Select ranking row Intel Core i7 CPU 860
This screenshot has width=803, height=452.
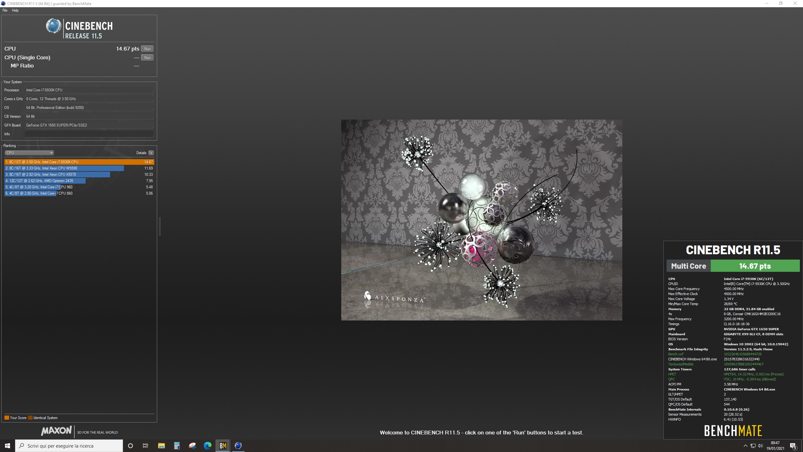(x=79, y=193)
